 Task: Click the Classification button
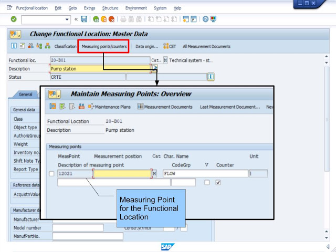coord(65,46)
